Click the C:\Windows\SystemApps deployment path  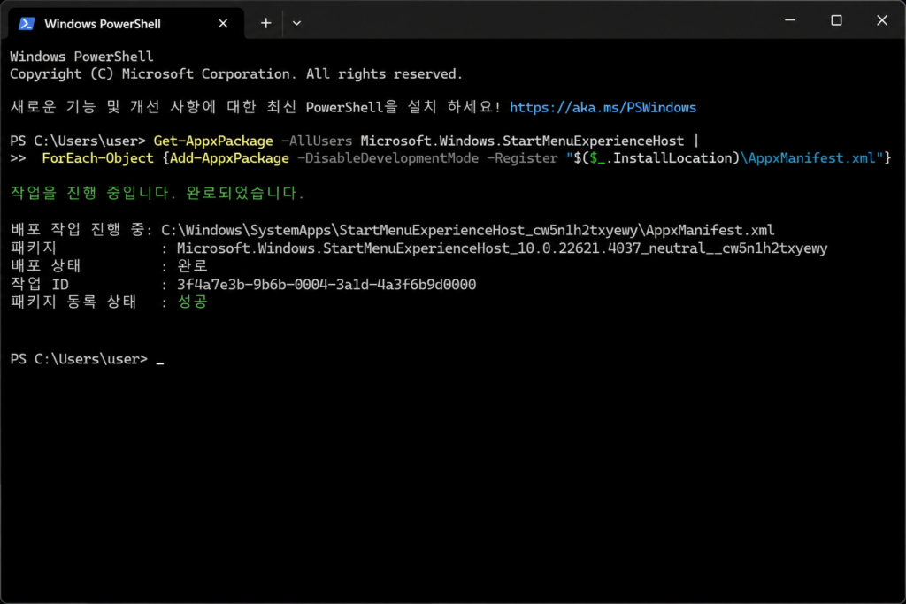click(467, 231)
